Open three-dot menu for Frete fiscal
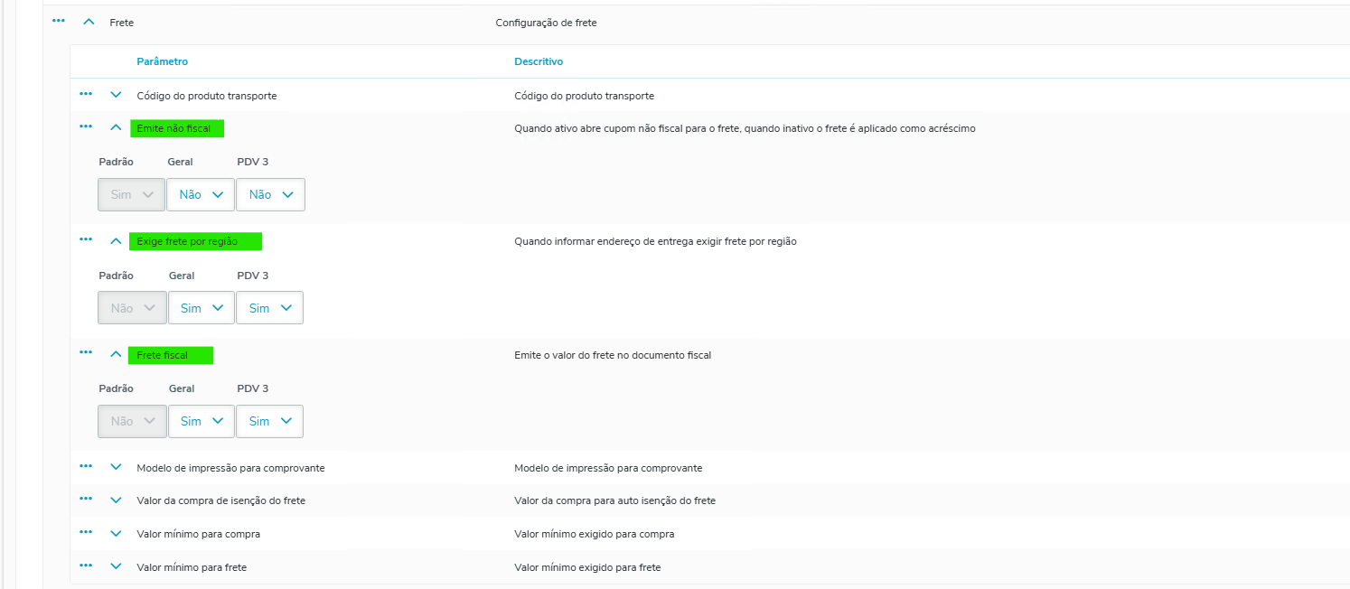Screen dimensions: 1350x589 coord(86,353)
